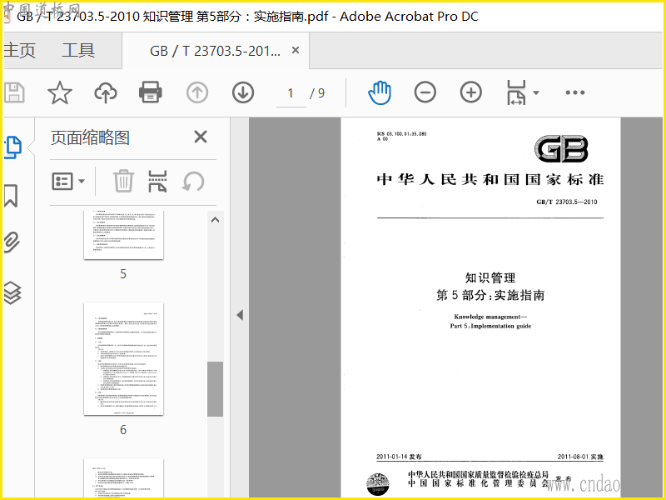
Task: Click the 'Knowledge management—' English title
Action: pyautogui.click(x=490, y=317)
